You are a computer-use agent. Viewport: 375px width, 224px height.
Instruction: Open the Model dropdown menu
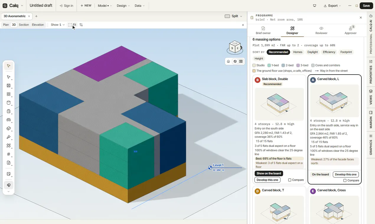105,6
